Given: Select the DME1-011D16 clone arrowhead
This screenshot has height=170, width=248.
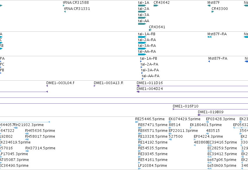Looking at the screenshot, I should [x=138, y=86].
